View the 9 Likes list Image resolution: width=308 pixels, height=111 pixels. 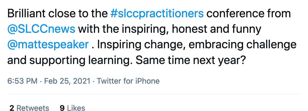72,108
